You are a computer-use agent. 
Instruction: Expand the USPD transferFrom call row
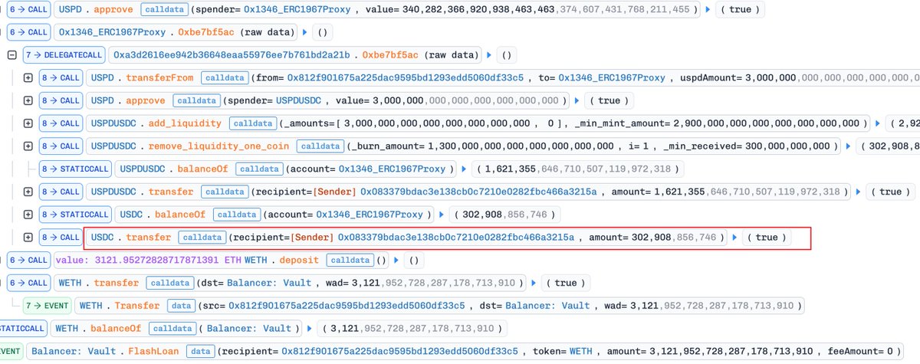[x=28, y=78]
